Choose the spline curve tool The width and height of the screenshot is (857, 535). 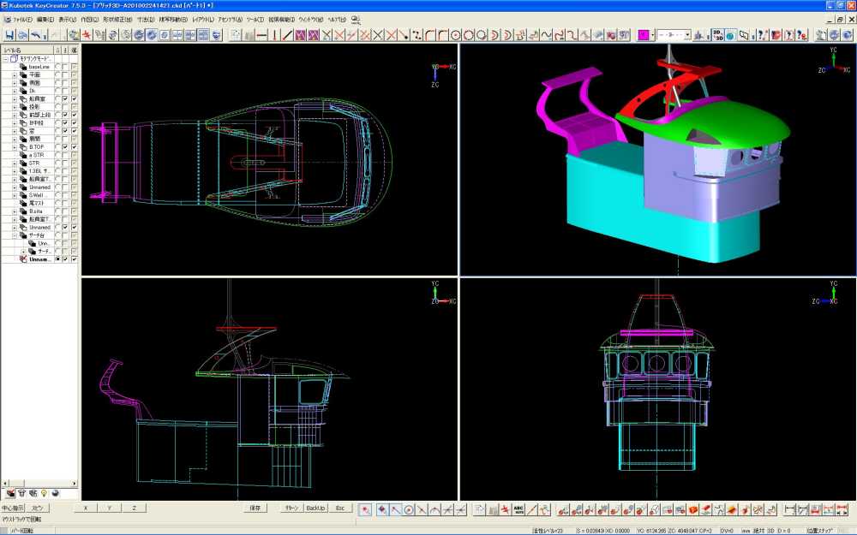coord(545,35)
